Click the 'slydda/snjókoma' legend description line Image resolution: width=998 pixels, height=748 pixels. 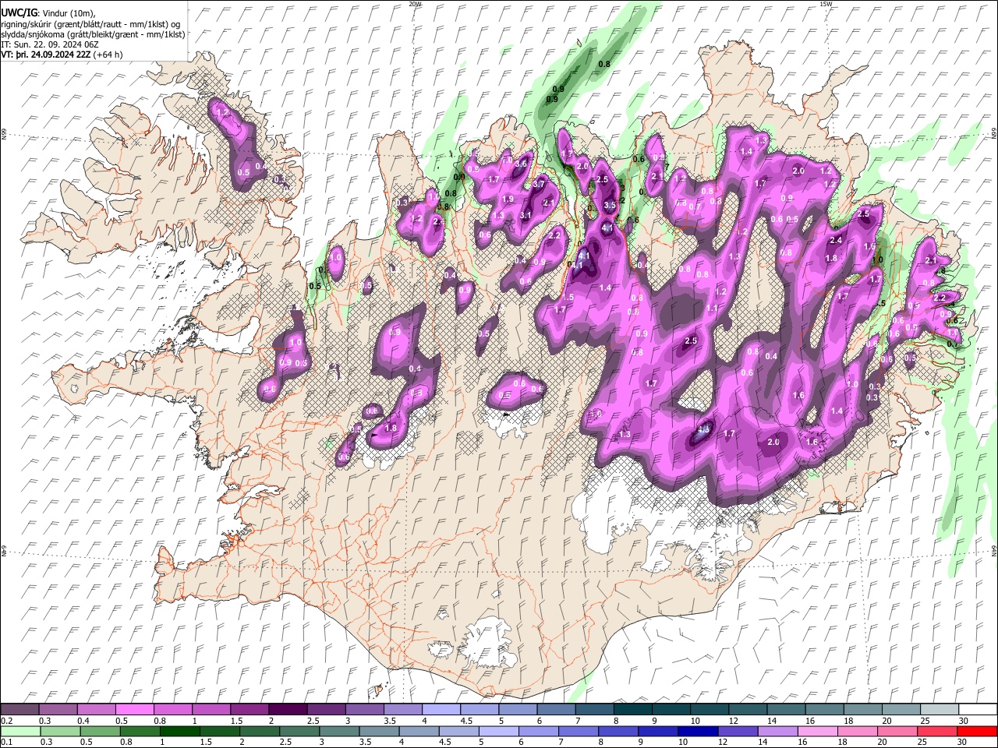click(x=93, y=34)
